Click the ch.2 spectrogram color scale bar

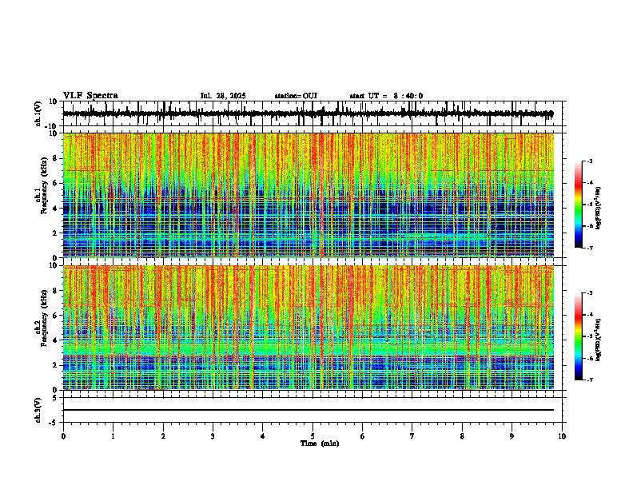(x=578, y=336)
